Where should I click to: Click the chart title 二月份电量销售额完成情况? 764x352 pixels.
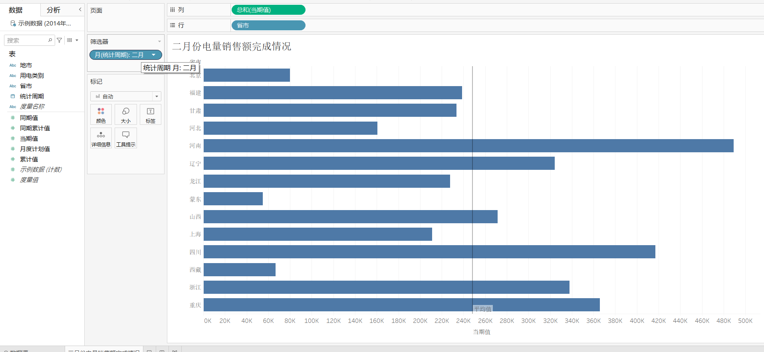click(x=232, y=47)
